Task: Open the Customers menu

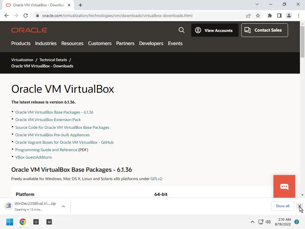Action: [100, 44]
